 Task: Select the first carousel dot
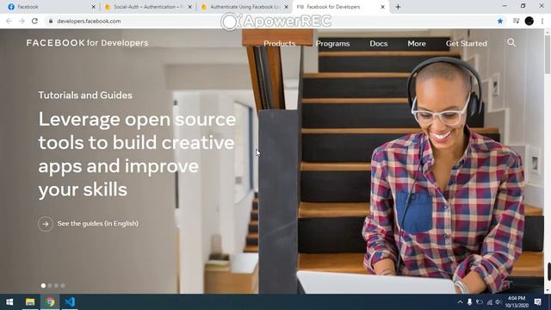(x=43, y=285)
